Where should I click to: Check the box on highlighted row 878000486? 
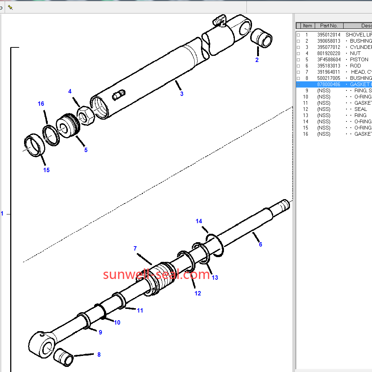tap(298, 85)
